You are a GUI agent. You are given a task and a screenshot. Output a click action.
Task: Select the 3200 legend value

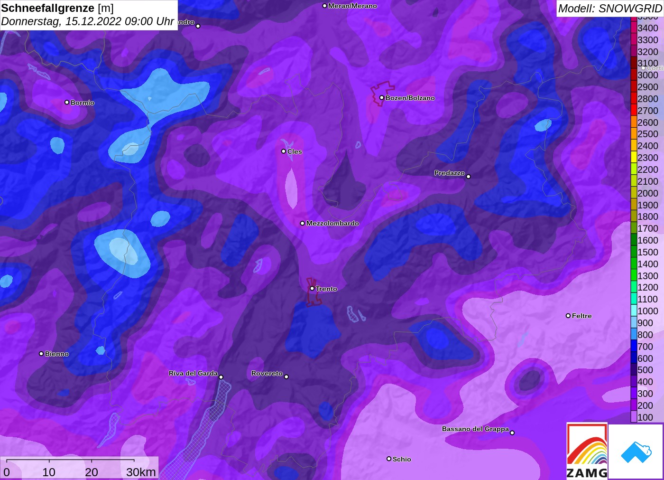point(648,52)
